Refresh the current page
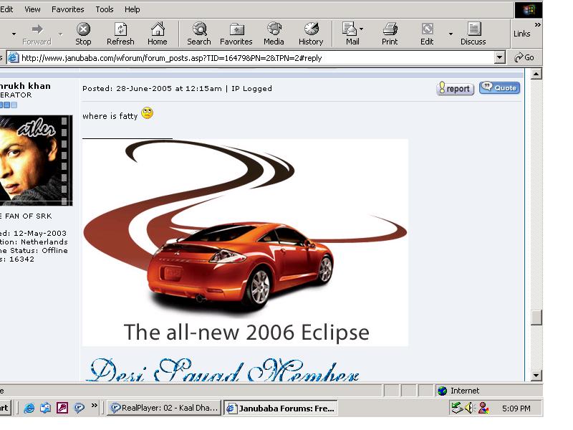573x430 pixels. [120, 34]
